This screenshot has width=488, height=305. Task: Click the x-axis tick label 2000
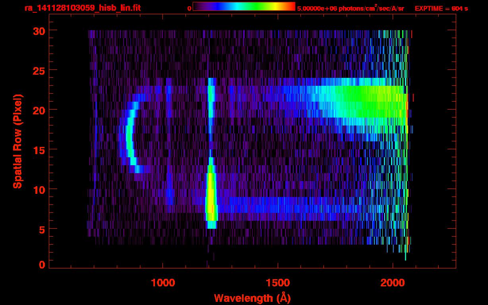point(393,283)
